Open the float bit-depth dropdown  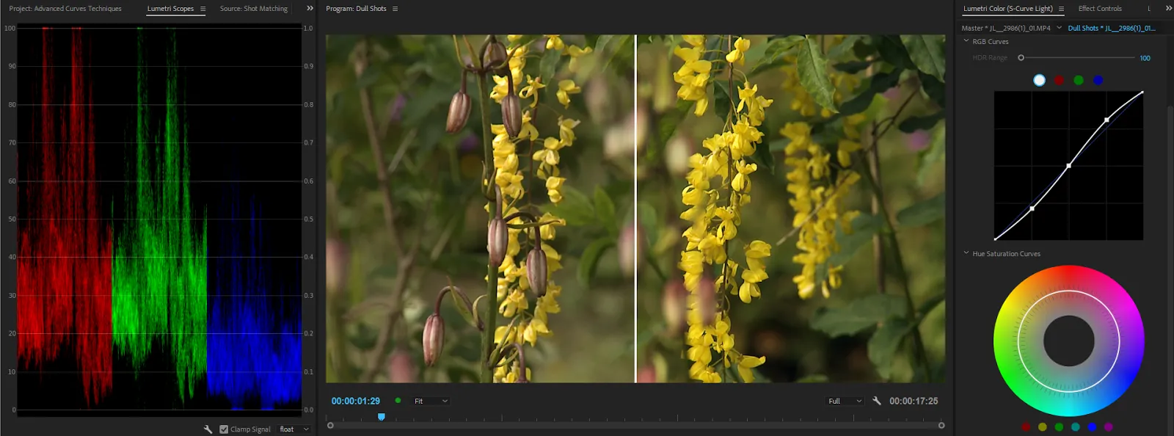(x=294, y=429)
